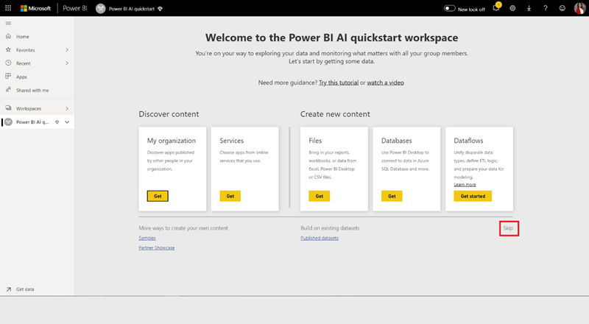Open Apps in the navigation pane
This screenshot has width=589, height=324.
[21, 77]
